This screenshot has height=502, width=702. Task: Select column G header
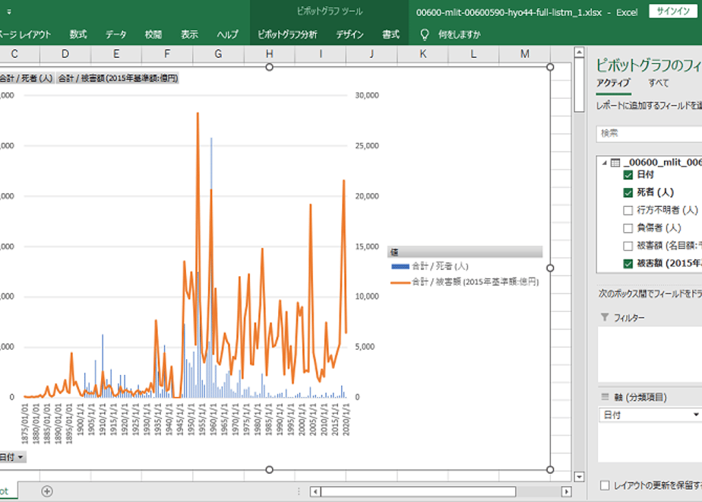click(x=218, y=54)
